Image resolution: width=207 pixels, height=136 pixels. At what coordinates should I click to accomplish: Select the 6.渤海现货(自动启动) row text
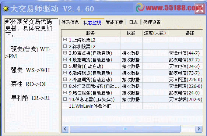point(91,73)
